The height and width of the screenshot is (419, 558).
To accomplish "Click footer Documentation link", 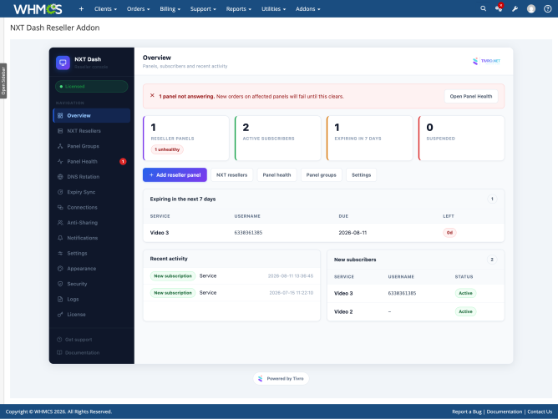I will click(x=505, y=411).
